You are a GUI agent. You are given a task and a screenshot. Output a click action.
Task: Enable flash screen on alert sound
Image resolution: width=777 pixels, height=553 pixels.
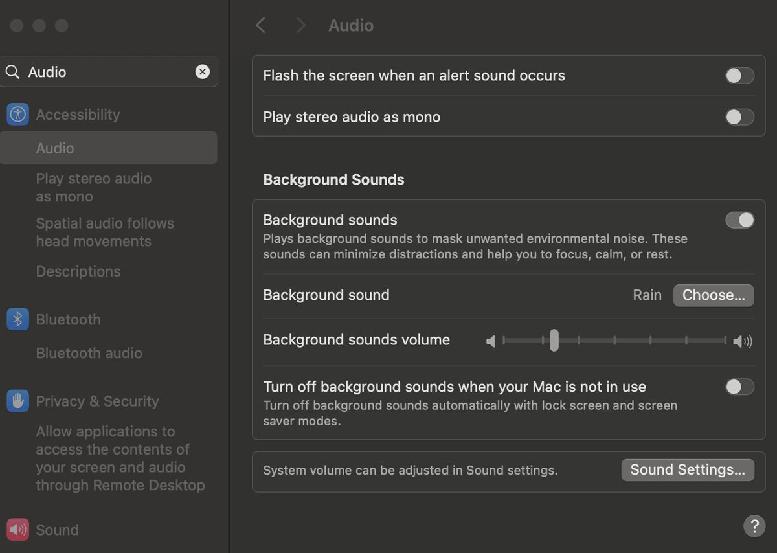coord(739,76)
